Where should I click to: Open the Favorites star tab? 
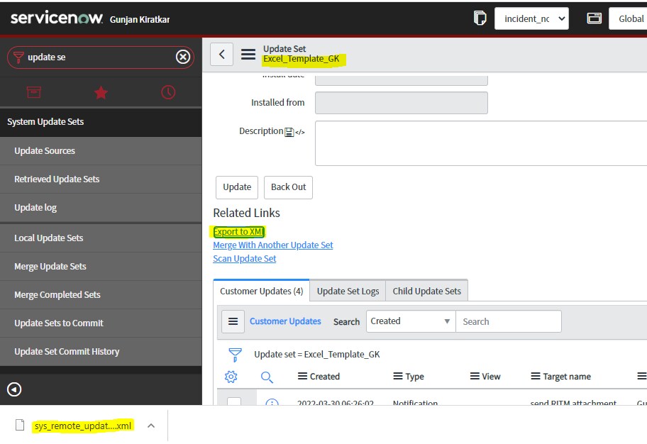point(101,92)
